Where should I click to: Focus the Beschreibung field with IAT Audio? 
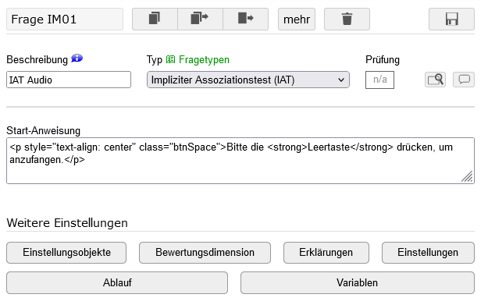pyautogui.click(x=69, y=80)
